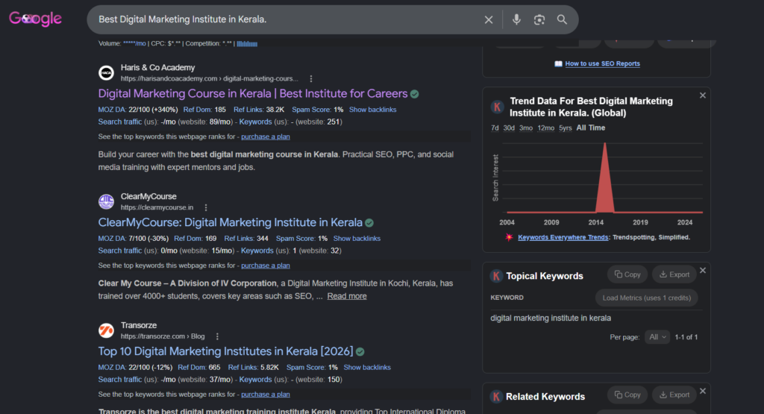Click Load Metrics (uses 1 credits) button
764x414 pixels.
[x=647, y=298]
